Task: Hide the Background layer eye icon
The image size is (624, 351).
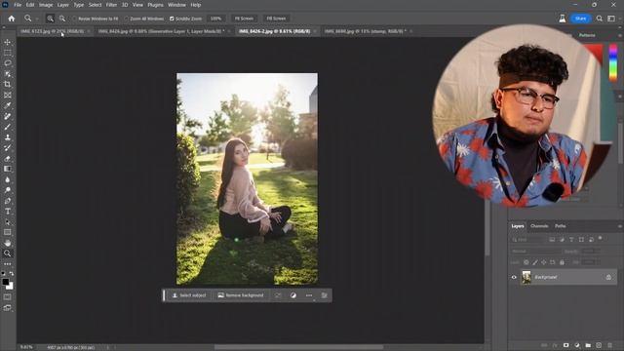Action: pyautogui.click(x=514, y=277)
